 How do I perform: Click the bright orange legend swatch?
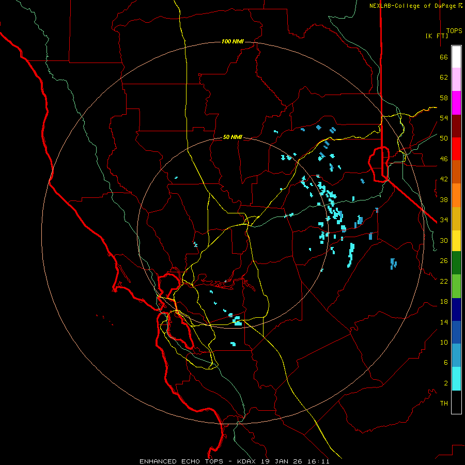[x=456, y=195]
